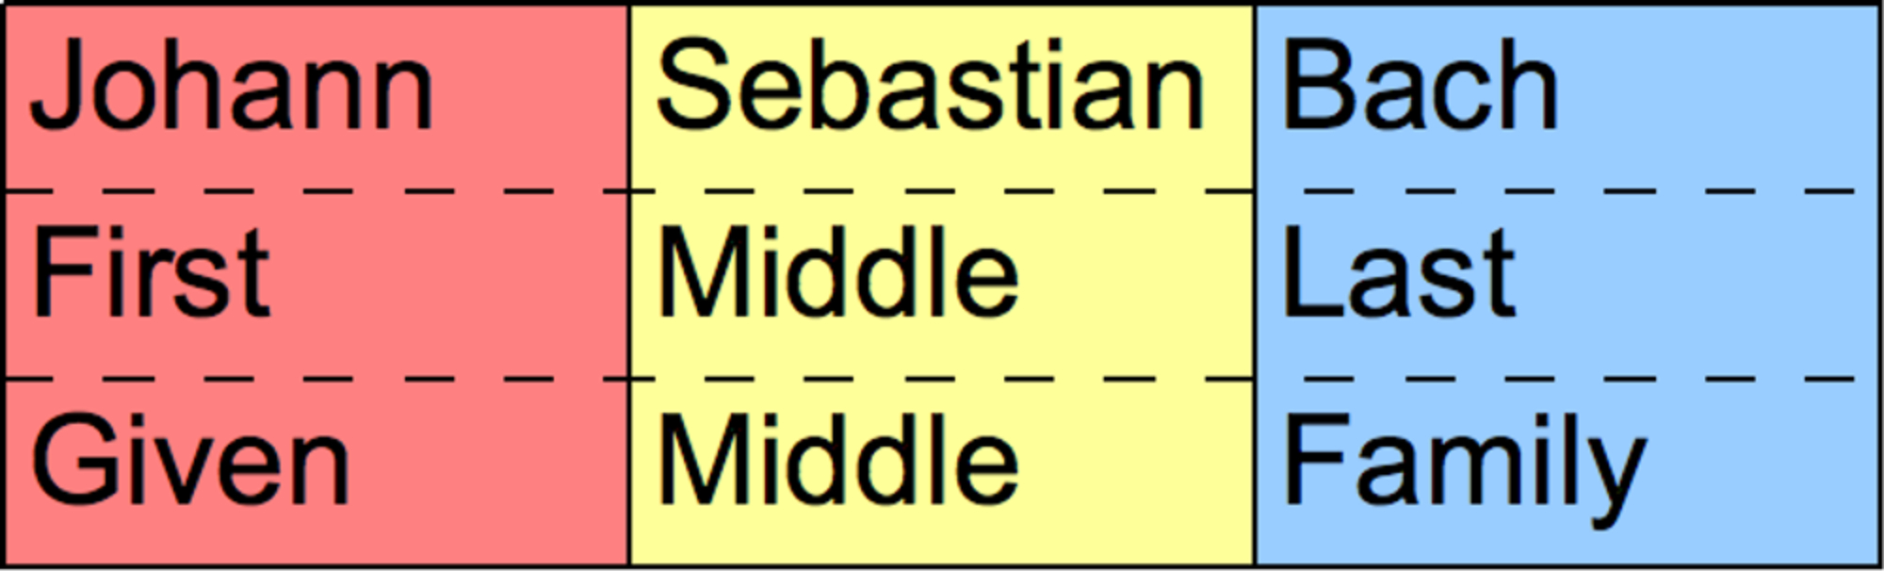Click empty yellow space right of bottom Middle
Image resolution: width=1884 pixels, height=571 pixels.
(1130, 464)
